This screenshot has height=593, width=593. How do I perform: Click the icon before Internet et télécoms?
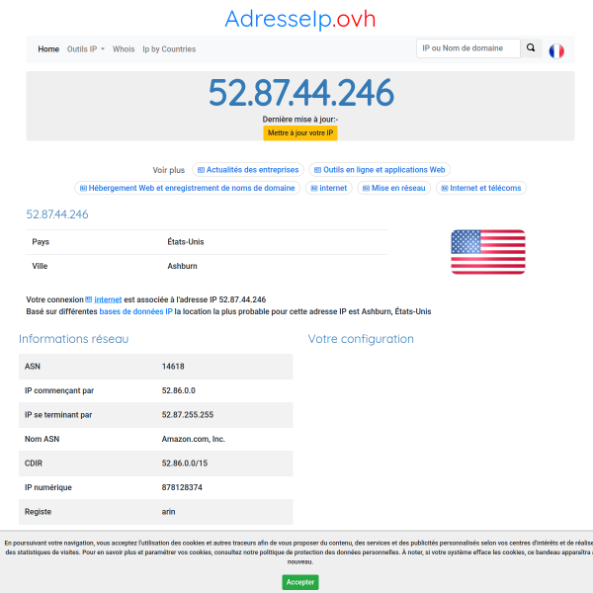click(445, 189)
